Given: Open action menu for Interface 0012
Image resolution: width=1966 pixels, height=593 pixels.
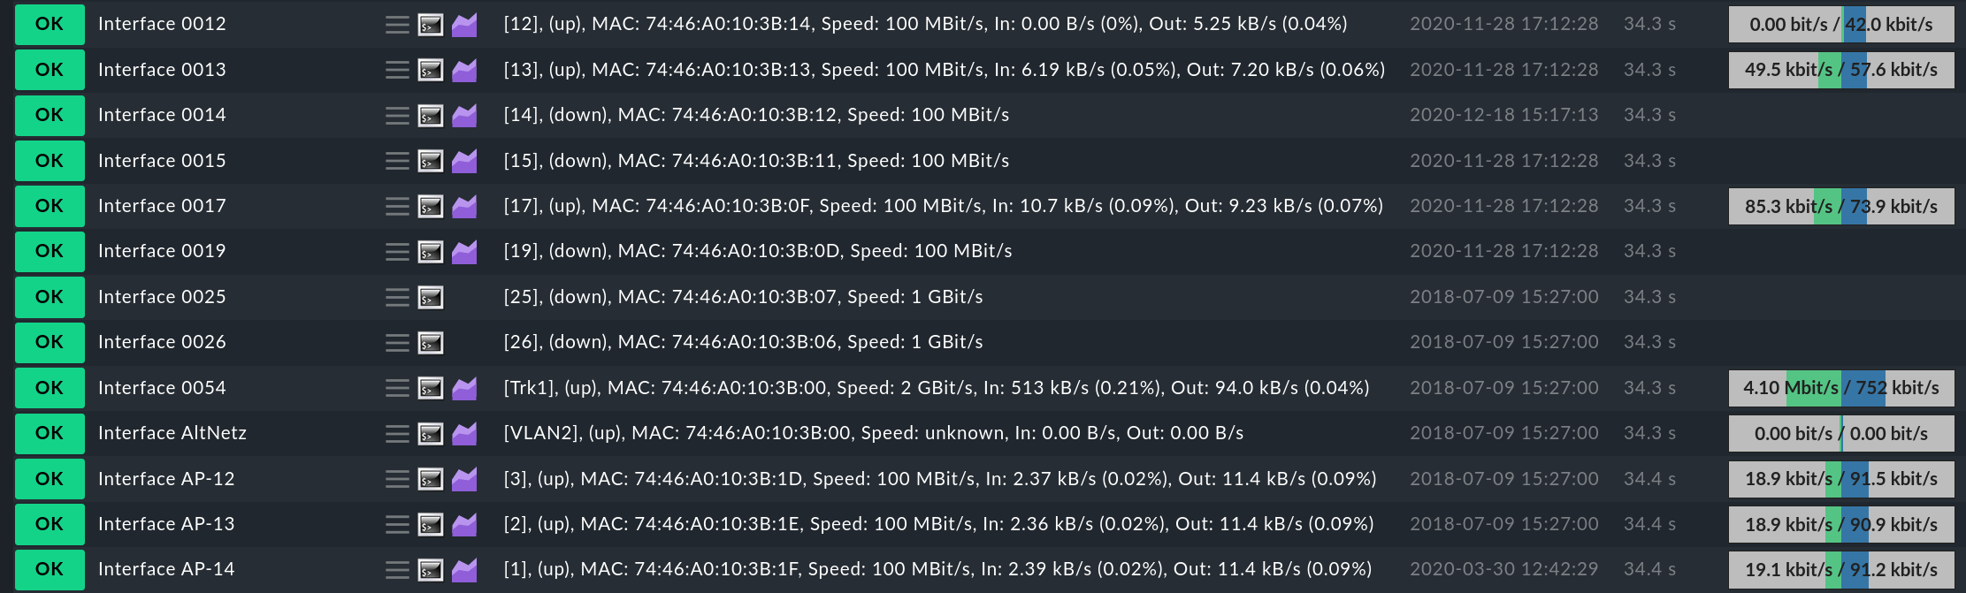Looking at the screenshot, I should 397,25.
